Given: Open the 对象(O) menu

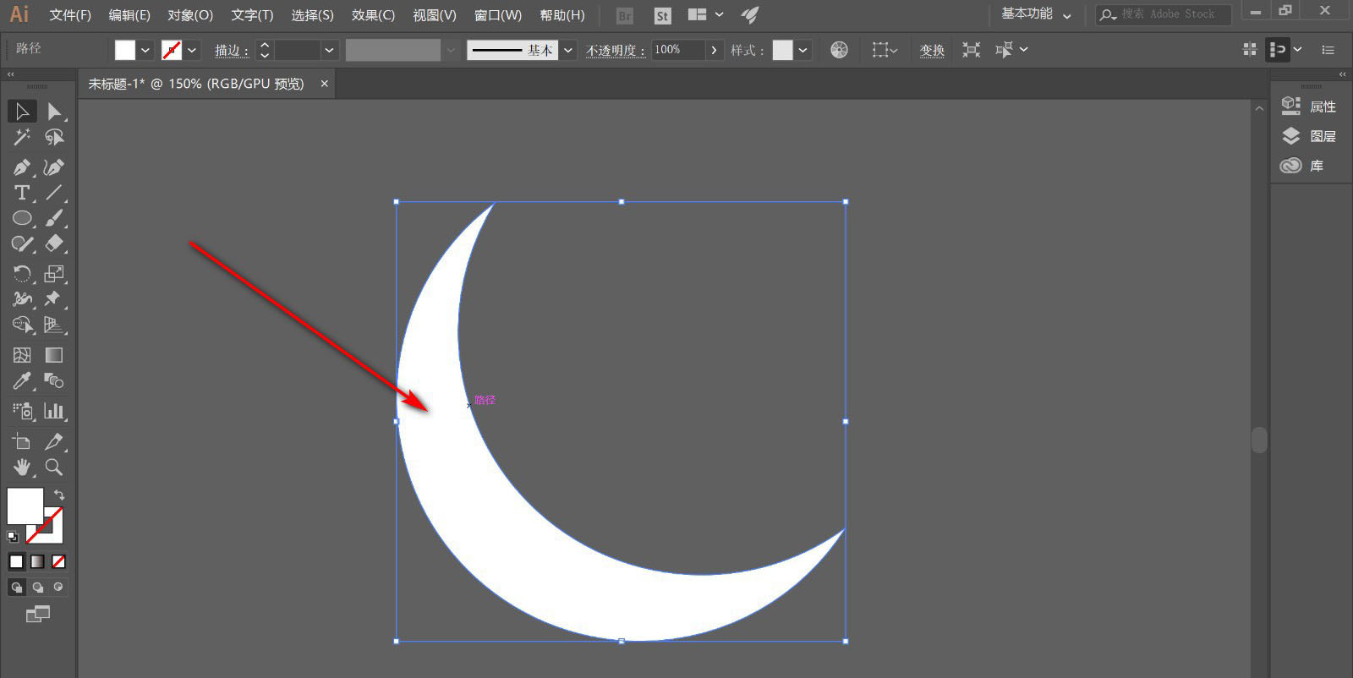Looking at the screenshot, I should tap(190, 15).
